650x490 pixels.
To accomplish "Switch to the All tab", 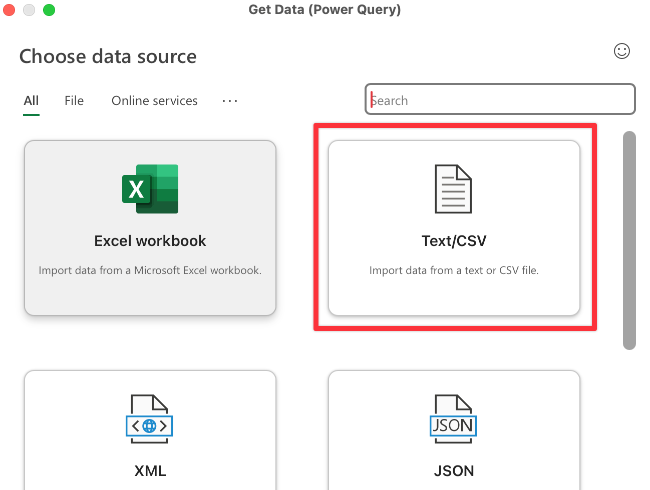I will coord(31,101).
